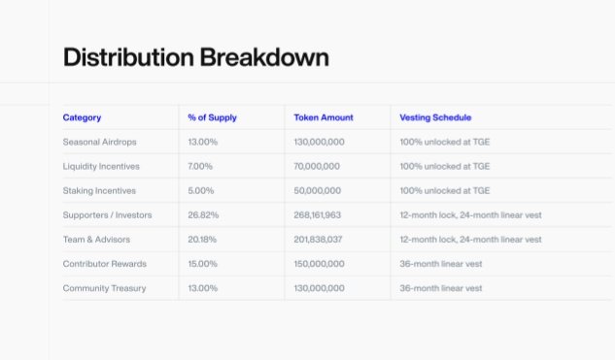
Task: Click the Supporters / Investors row label
Action: click(107, 215)
